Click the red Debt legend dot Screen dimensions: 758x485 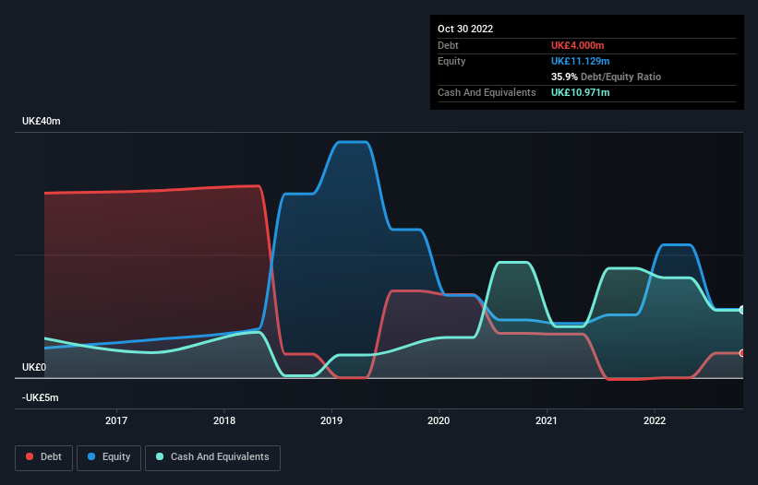click(30, 456)
